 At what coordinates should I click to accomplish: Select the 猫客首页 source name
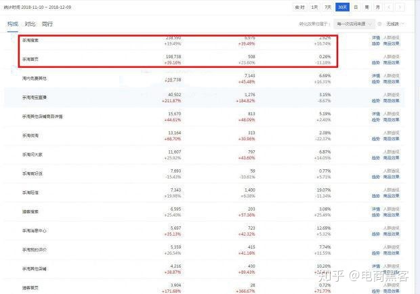30,288
